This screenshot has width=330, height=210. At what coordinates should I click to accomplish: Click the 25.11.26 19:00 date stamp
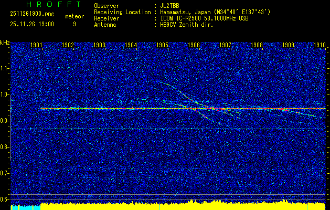(30, 24)
